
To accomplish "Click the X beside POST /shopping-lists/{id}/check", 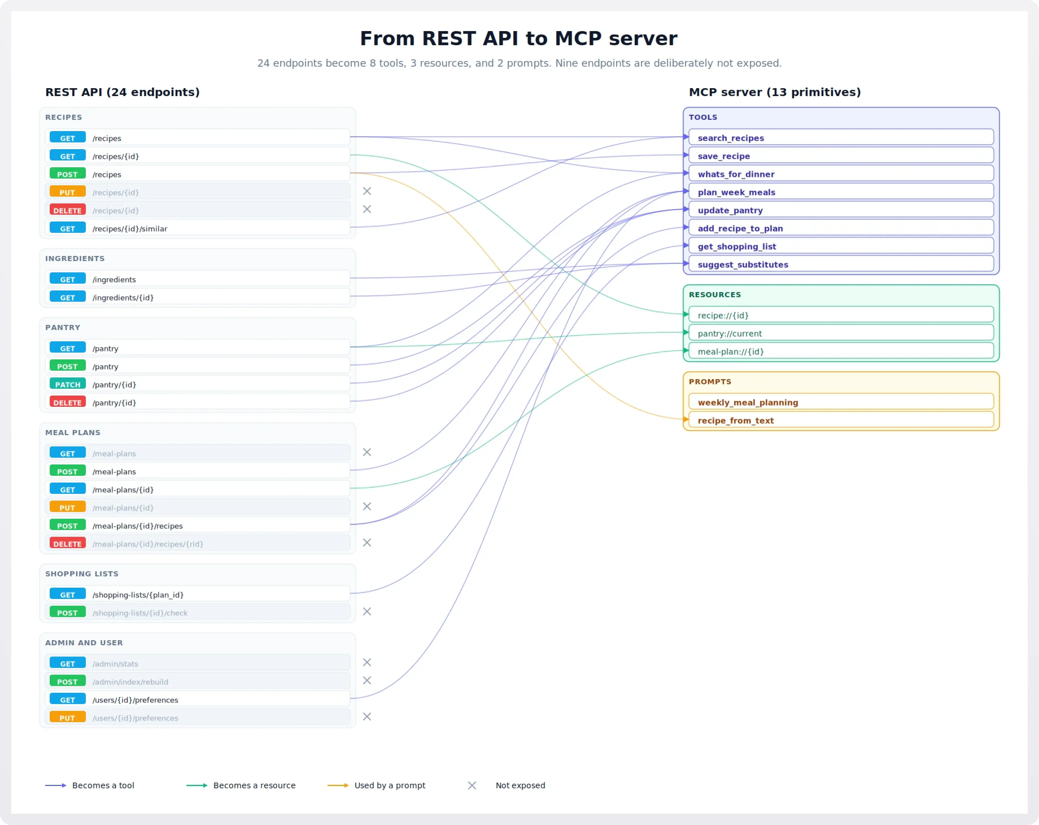I will coord(367,611).
